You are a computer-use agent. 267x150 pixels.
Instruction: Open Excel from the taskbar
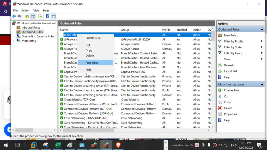pos(58,145)
